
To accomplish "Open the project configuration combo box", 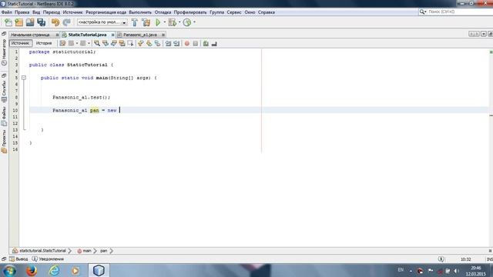I will [102, 22].
